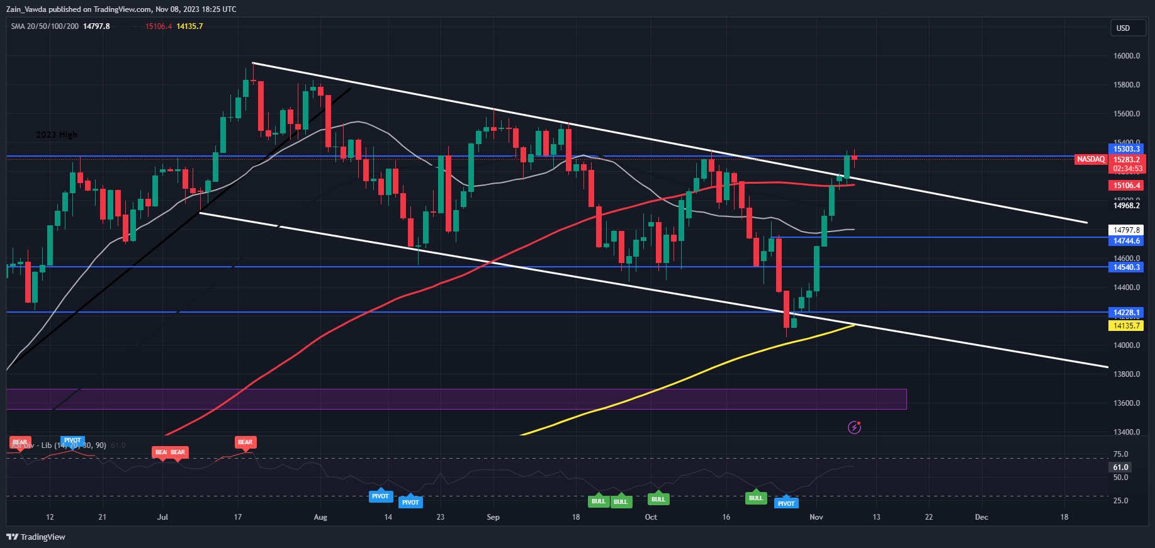Click the red 15106.4 axis price label
1155x548 pixels.
[x=1126, y=186]
